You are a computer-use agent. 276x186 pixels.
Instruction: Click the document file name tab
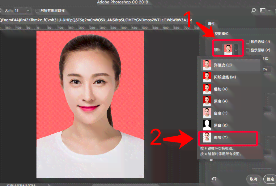(96, 20)
